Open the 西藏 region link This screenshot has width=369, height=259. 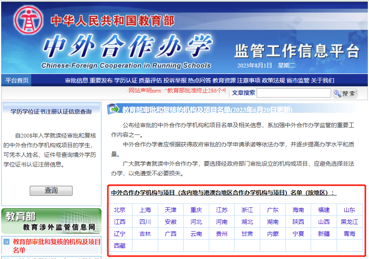(120, 246)
